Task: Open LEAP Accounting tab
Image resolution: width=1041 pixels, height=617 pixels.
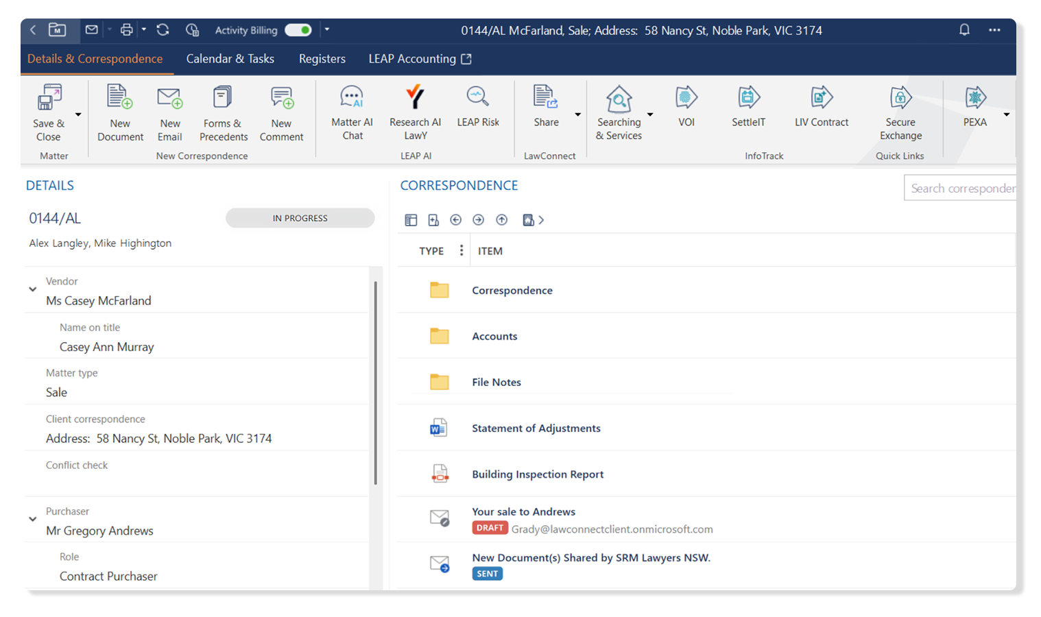Action: [420, 59]
